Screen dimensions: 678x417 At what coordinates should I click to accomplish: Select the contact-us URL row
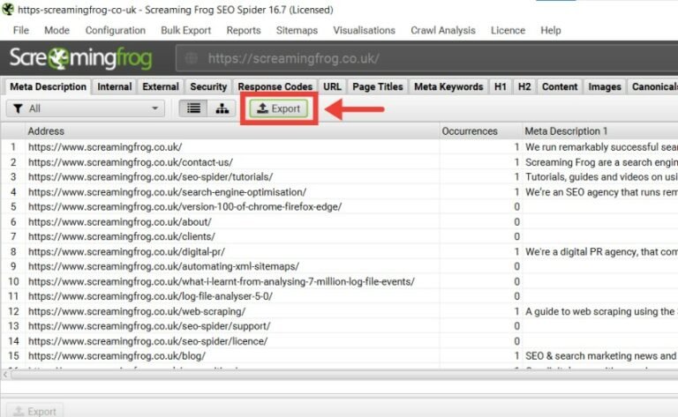point(130,162)
